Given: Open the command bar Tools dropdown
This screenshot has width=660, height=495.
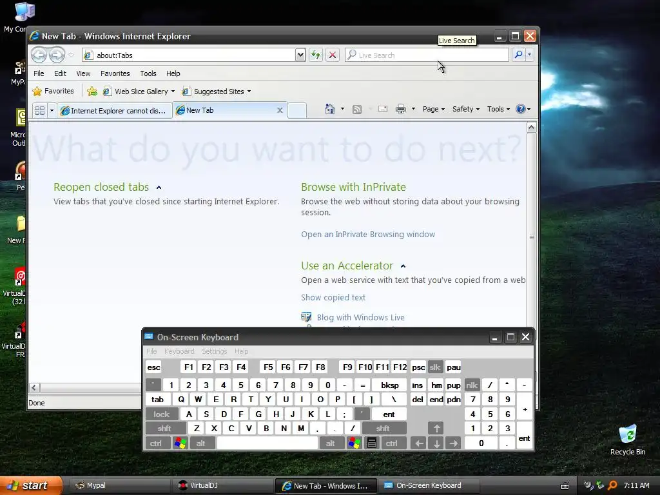Looking at the screenshot, I should point(498,109).
